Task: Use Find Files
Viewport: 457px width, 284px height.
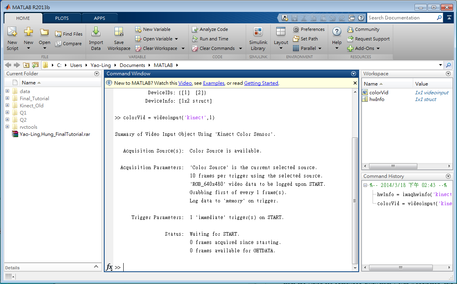Action: tap(69, 34)
